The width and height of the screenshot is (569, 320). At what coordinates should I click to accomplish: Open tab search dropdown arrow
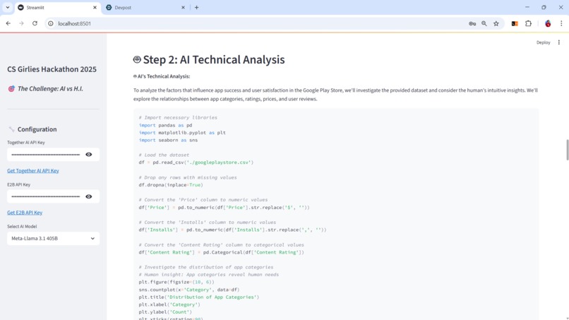pyautogui.click(x=8, y=7)
